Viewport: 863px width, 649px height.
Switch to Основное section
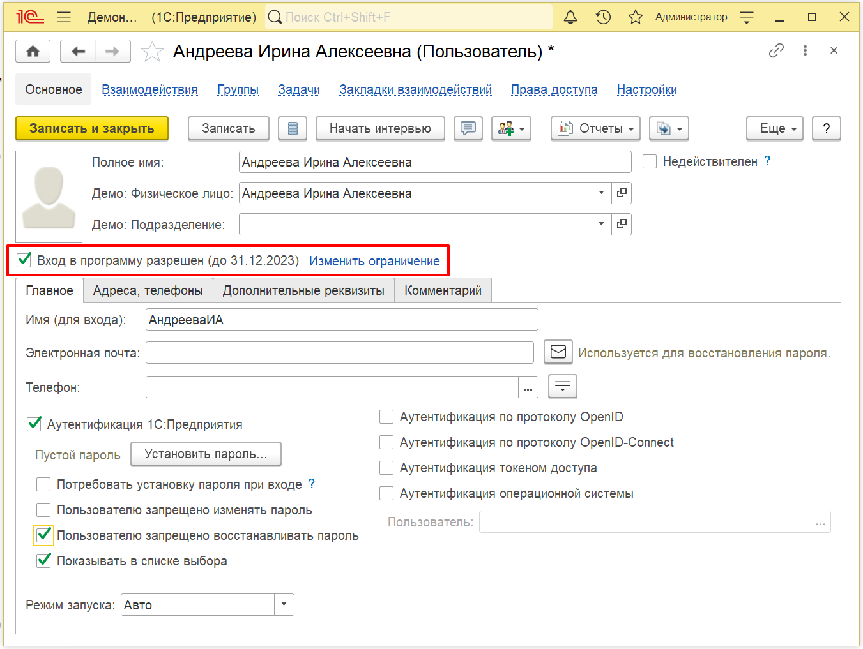tap(54, 89)
